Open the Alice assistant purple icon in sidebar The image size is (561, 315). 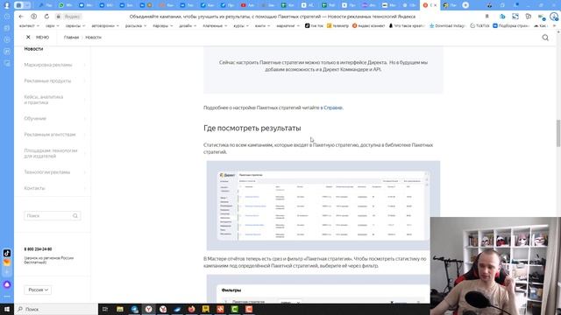click(7, 284)
